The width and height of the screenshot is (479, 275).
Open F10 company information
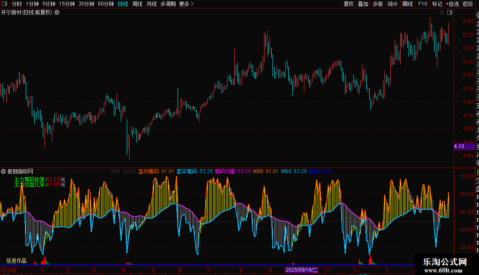[x=423, y=4]
